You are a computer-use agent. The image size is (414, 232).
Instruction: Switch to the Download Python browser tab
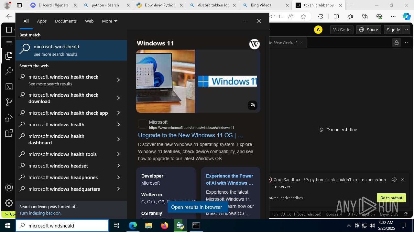160,5
